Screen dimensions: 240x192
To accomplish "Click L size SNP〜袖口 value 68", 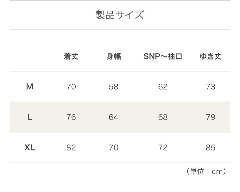I will coord(163,117).
